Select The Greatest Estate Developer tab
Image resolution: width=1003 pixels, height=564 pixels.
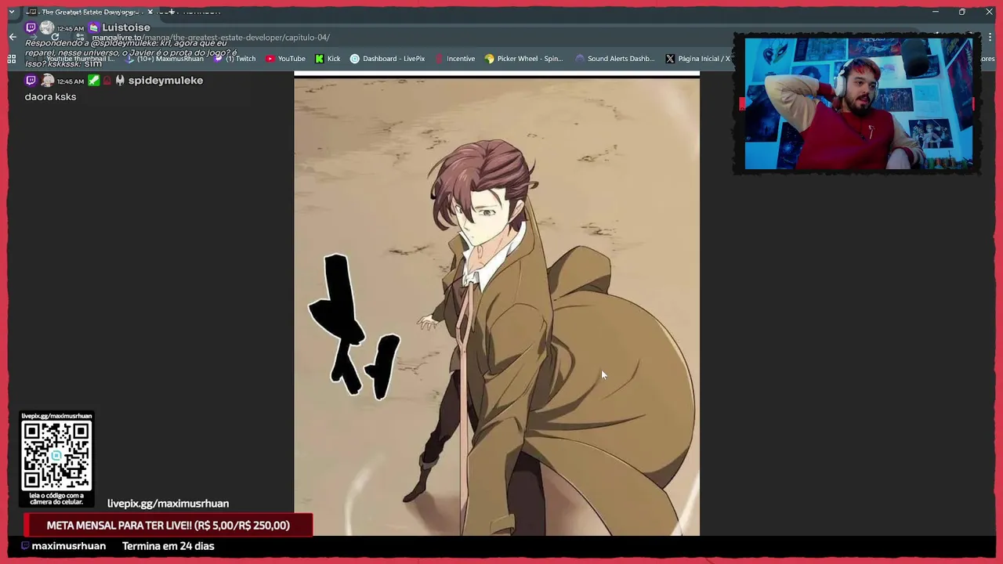(90, 12)
